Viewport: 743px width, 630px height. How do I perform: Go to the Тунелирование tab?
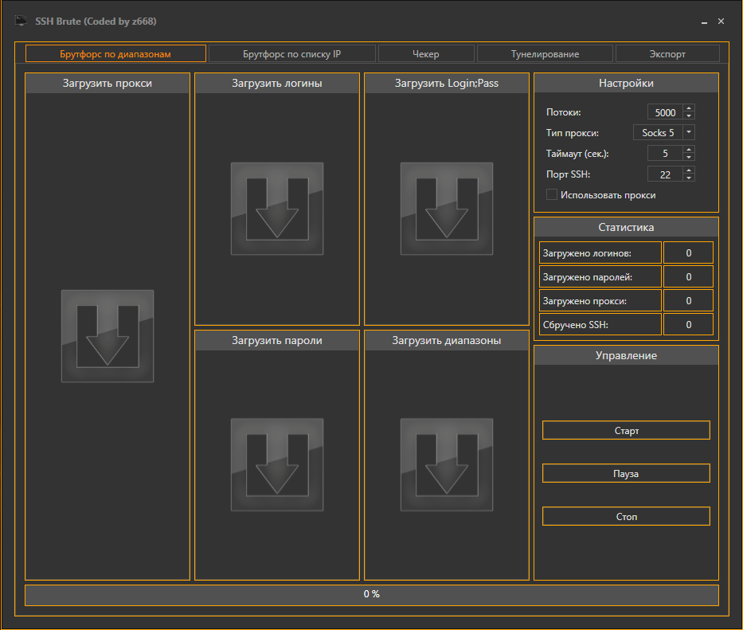pos(545,54)
